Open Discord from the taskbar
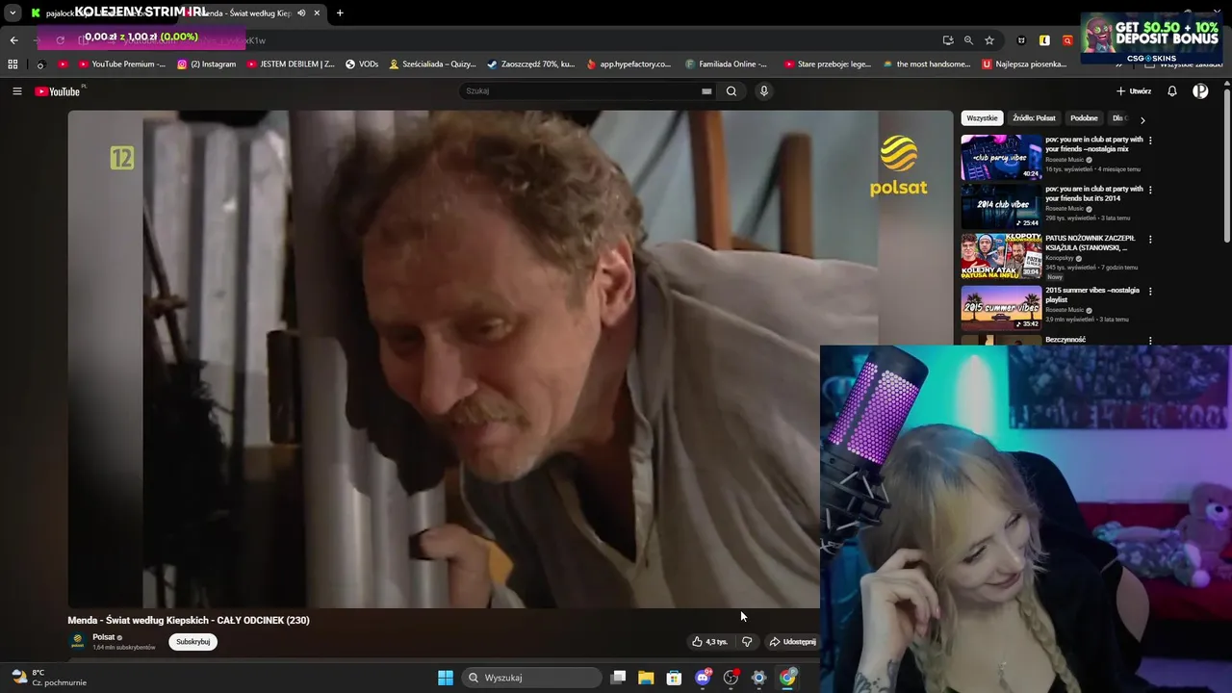Viewport: 1232px width, 693px height. click(x=703, y=678)
